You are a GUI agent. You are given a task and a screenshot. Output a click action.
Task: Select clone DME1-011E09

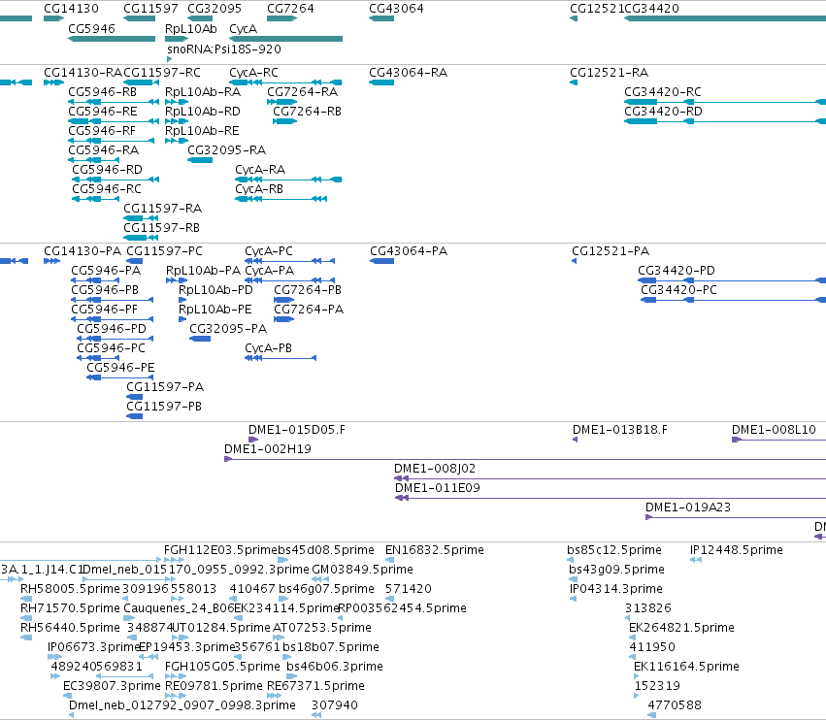pos(438,488)
